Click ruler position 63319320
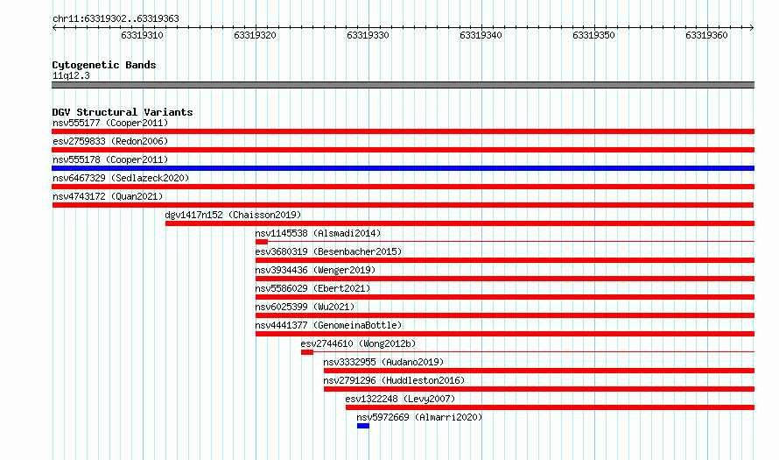Viewport: 779px width, 460px height. click(255, 35)
